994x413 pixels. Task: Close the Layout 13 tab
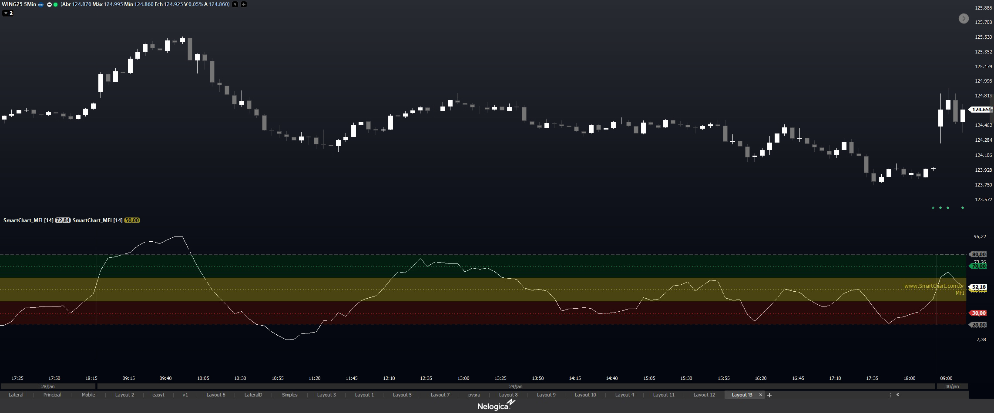point(760,395)
